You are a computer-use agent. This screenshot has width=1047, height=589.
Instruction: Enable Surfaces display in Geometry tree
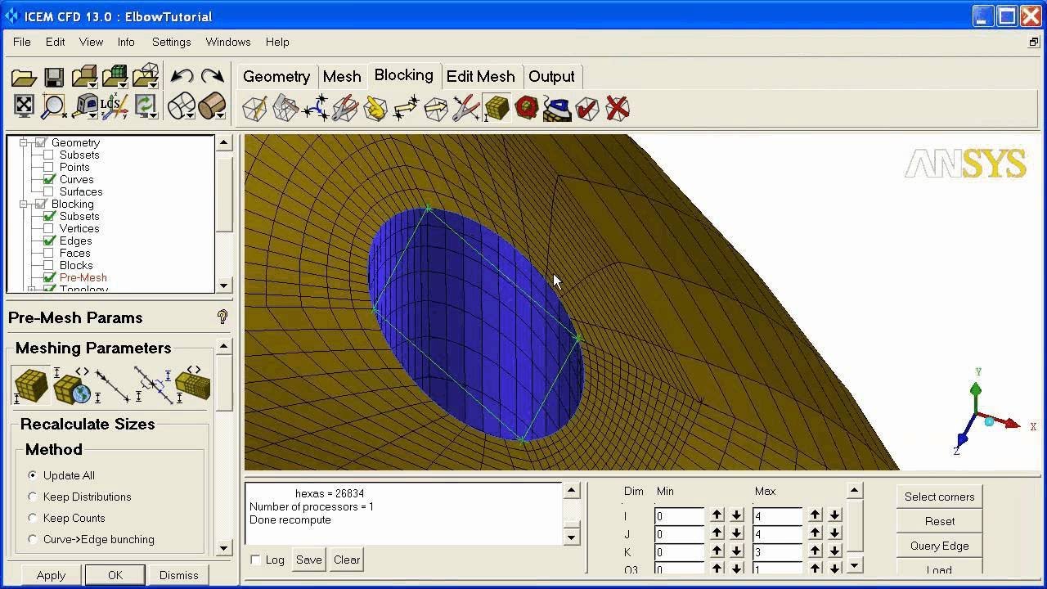[48, 191]
